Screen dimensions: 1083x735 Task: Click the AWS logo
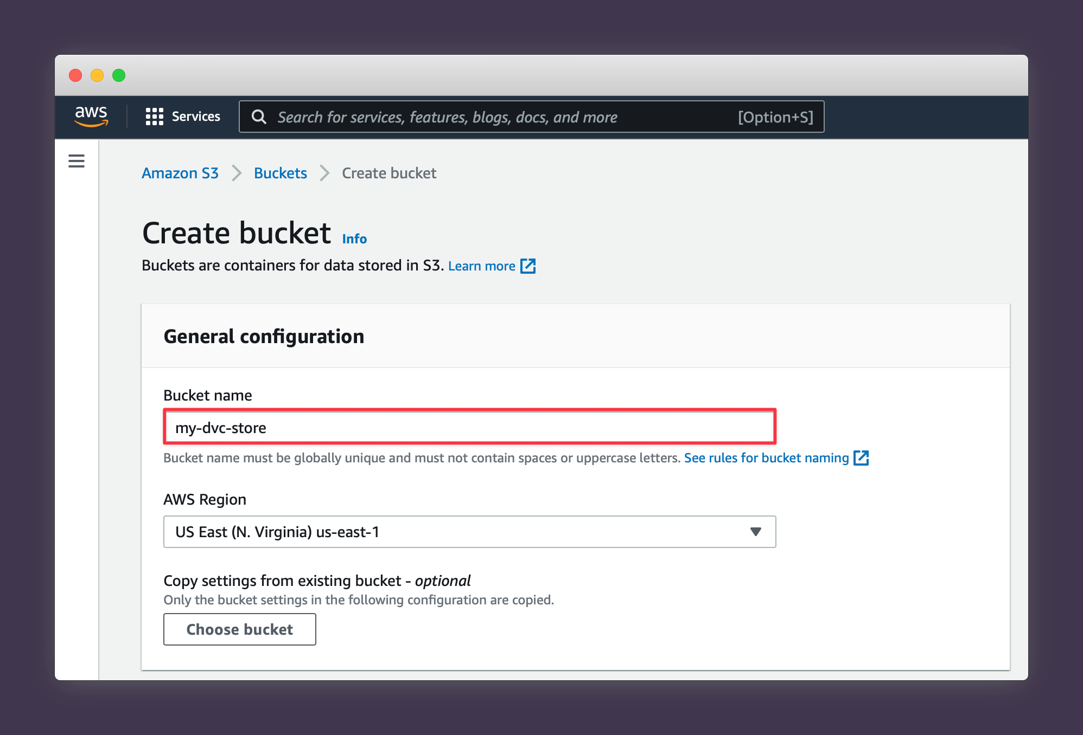[x=91, y=116]
